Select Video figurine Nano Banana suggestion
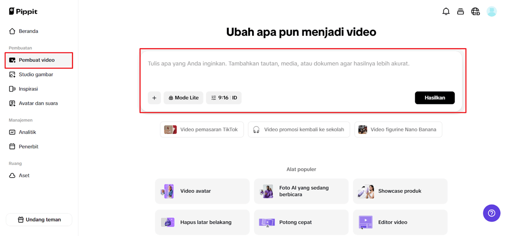512x236 pixels. tap(398, 130)
